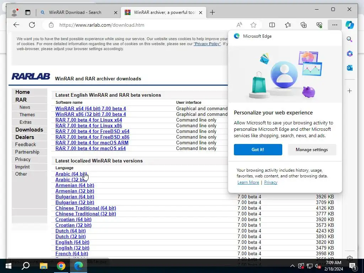Click the sidebar plus customize icon

click(x=350, y=91)
